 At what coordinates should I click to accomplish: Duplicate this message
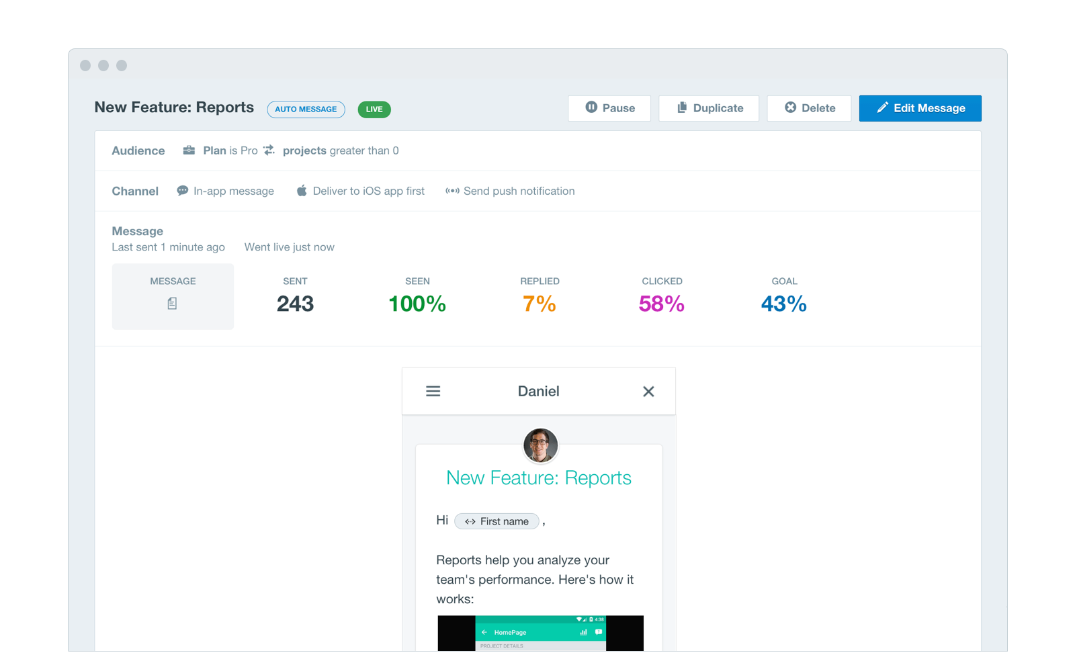click(x=709, y=108)
